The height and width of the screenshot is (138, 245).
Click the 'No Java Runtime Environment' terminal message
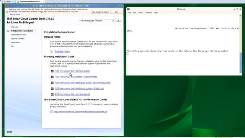click(x=183, y=30)
